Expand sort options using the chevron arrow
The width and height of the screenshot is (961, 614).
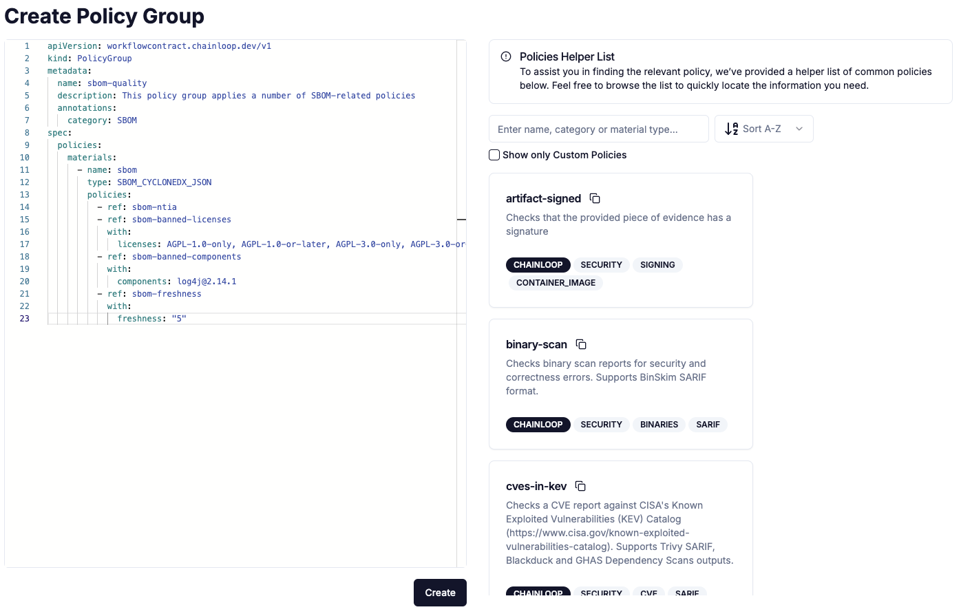point(799,129)
